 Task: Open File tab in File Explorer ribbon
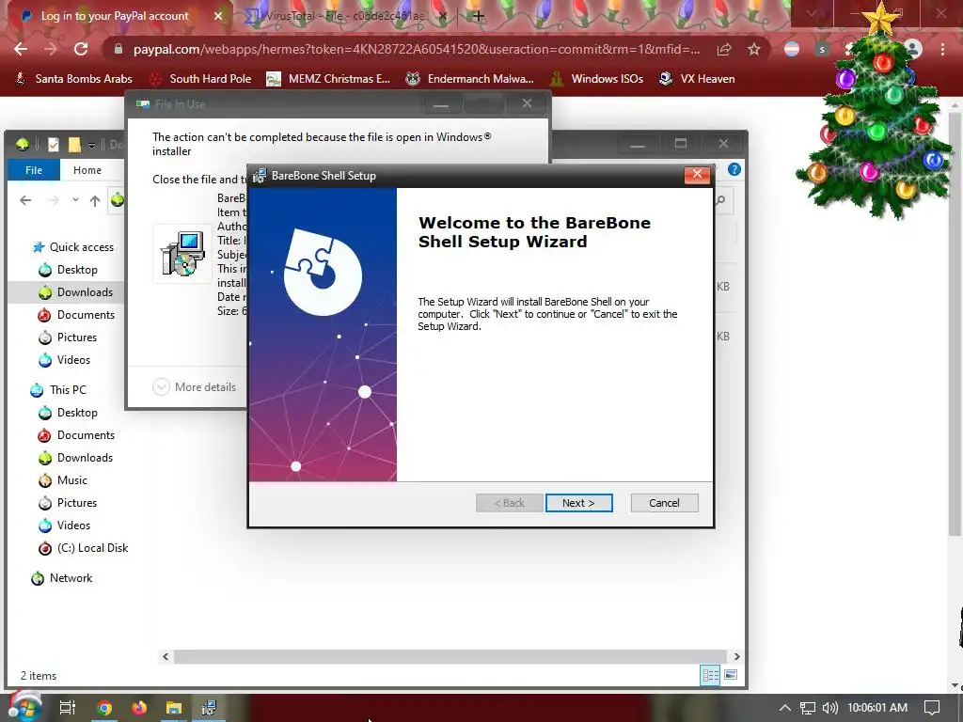pyautogui.click(x=34, y=170)
